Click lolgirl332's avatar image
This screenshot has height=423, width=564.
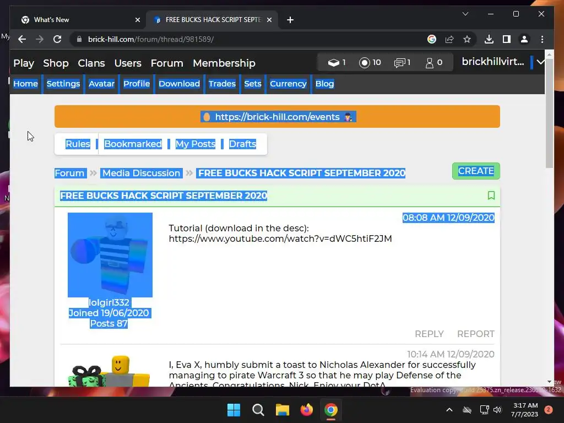pyautogui.click(x=110, y=254)
